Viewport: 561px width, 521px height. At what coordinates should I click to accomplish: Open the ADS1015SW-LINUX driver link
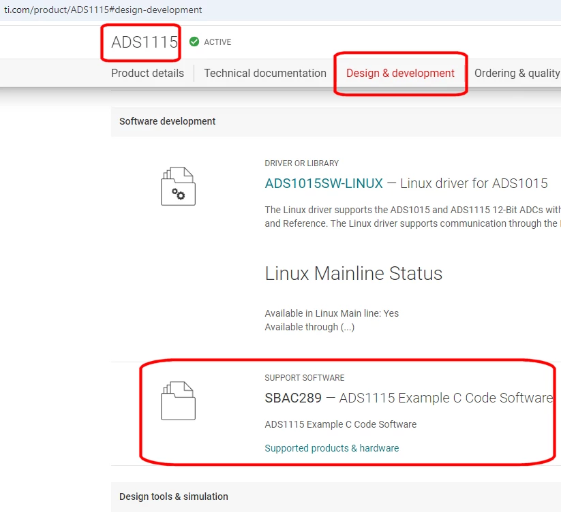pos(324,183)
